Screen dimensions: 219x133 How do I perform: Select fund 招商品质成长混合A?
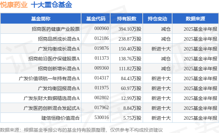click(59, 39)
